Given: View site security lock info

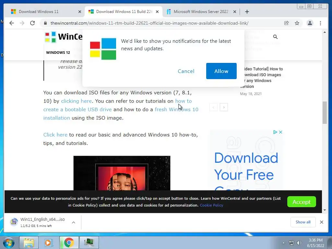Looking at the screenshot, I should 45,23.
